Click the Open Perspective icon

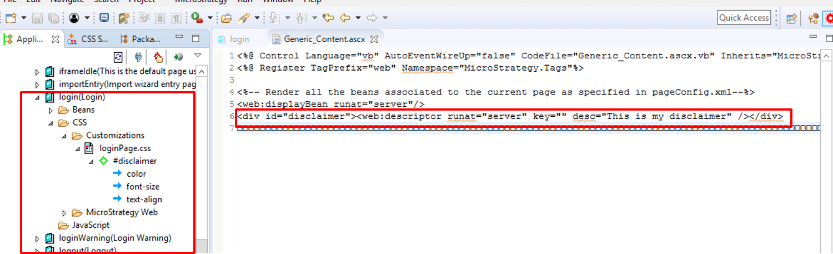[x=792, y=18]
